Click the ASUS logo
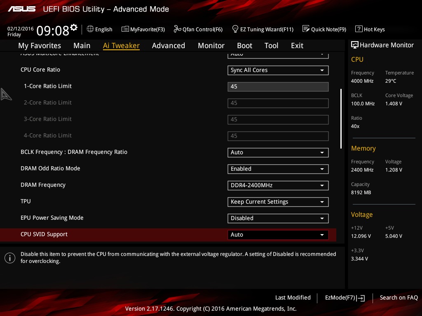The width and height of the screenshot is (422, 316). point(21,9)
